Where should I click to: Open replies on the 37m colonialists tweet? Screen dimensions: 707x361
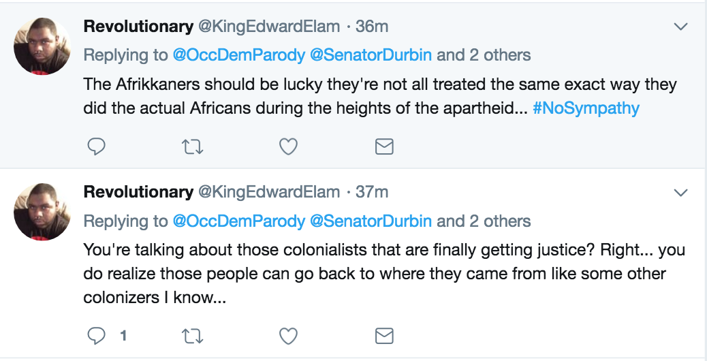97,336
